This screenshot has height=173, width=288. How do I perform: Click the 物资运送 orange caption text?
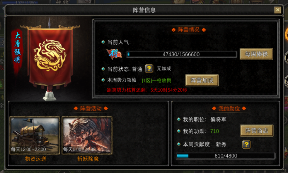[x=36, y=159]
